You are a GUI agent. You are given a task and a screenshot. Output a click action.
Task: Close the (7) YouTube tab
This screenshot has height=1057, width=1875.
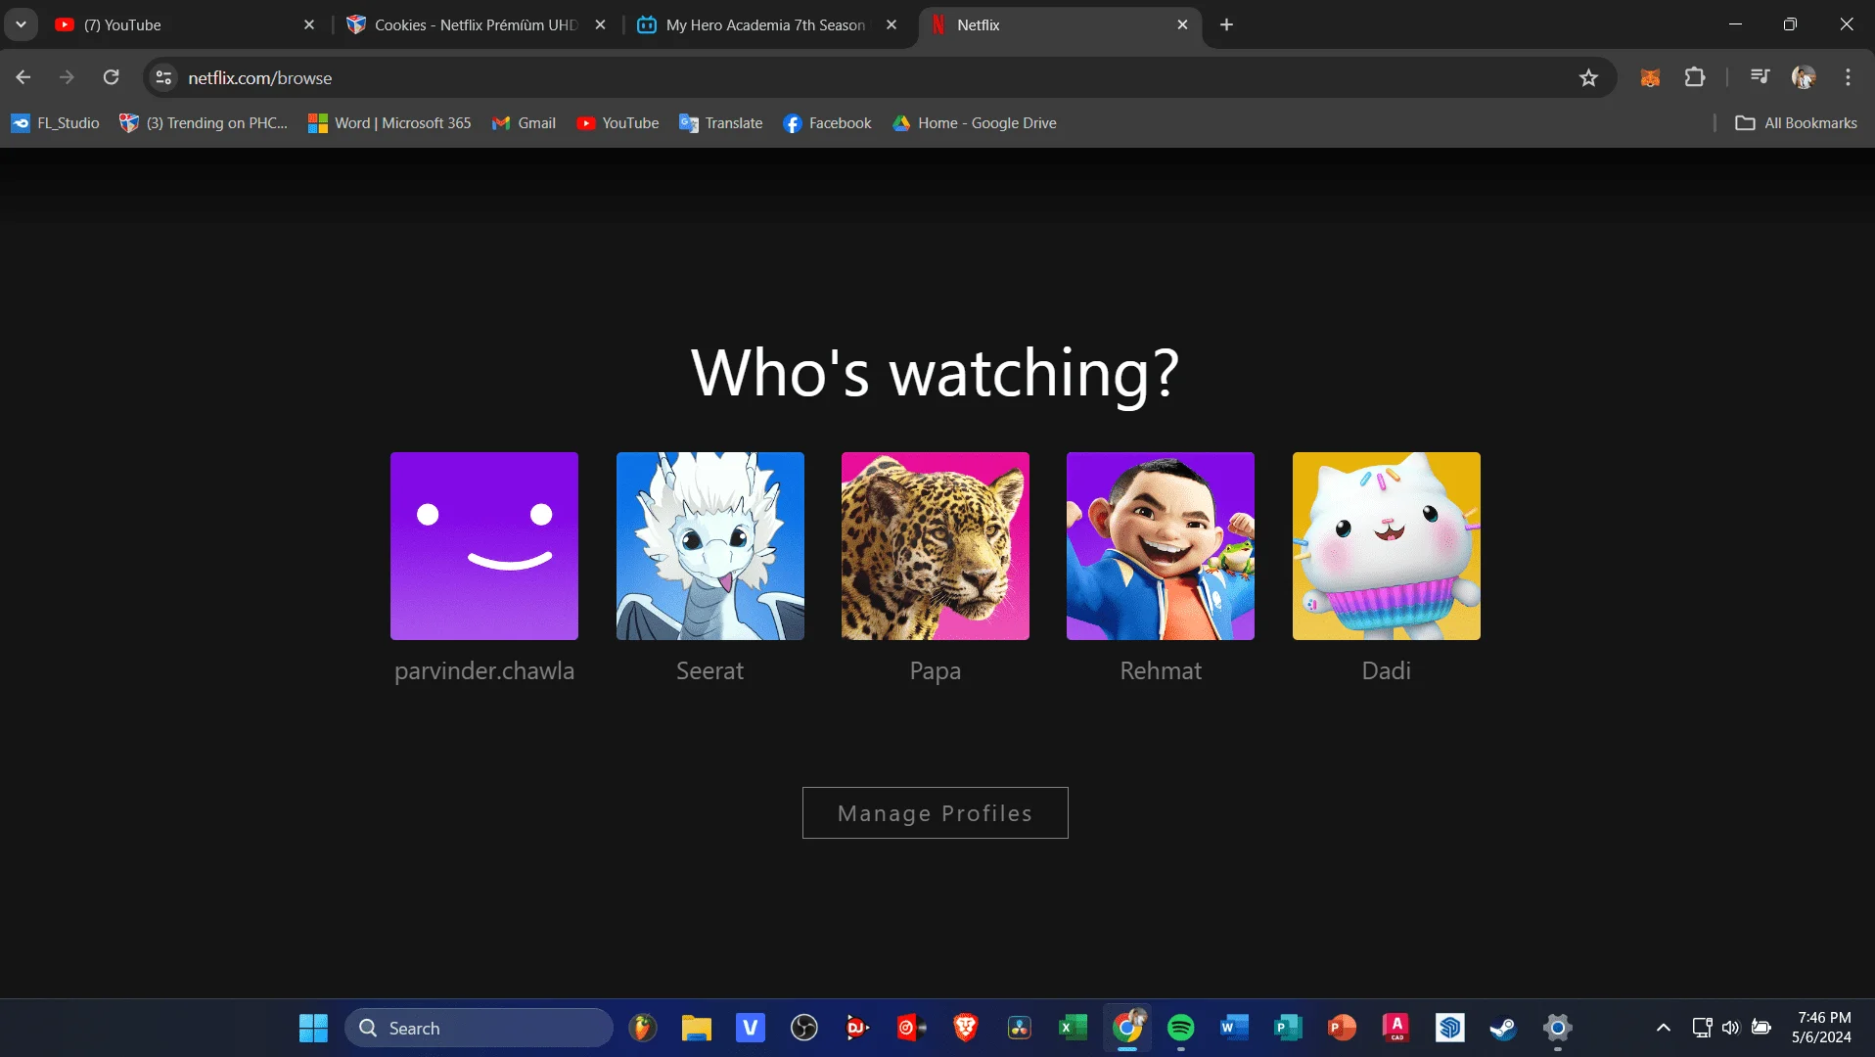(x=309, y=24)
